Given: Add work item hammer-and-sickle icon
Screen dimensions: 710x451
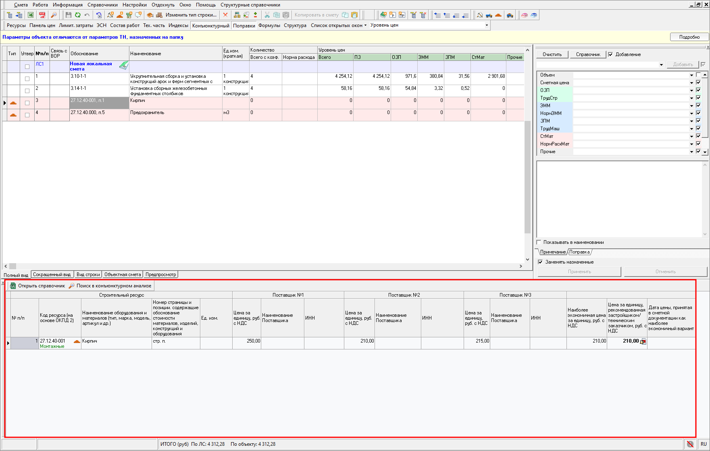Looking at the screenshot, I should coord(110,15).
